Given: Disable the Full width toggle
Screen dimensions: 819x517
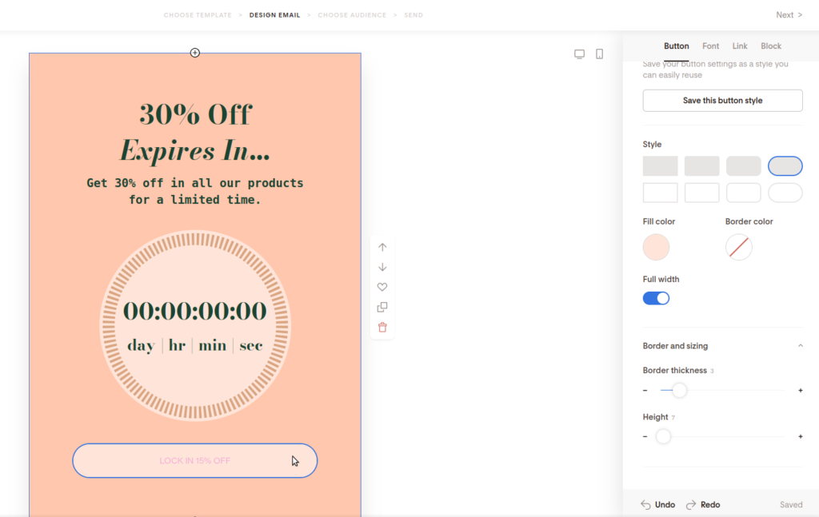Looking at the screenshot, I should pos(656,298).
